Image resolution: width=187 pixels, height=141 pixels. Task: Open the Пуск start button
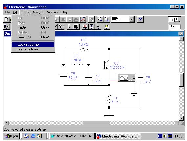(11, 136)
